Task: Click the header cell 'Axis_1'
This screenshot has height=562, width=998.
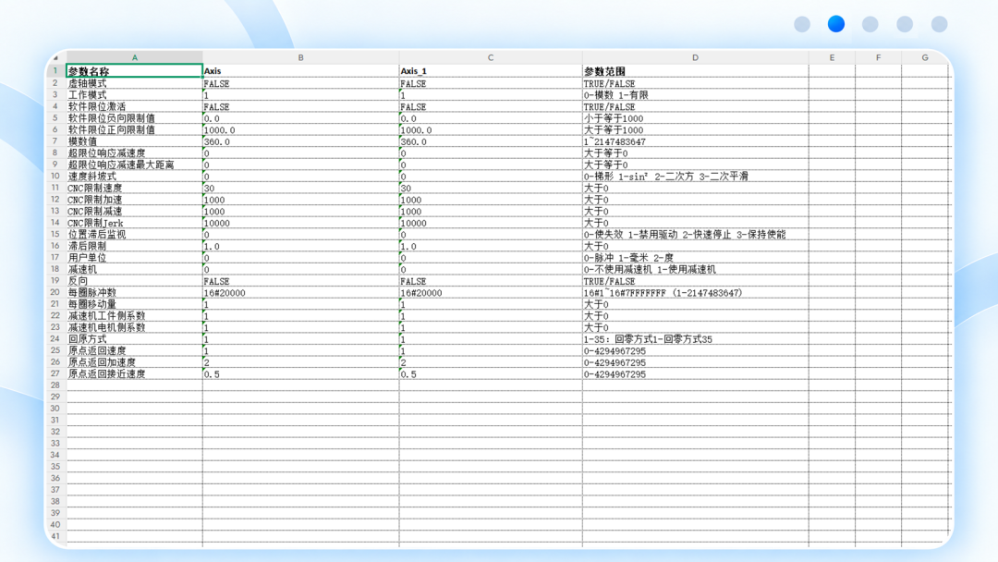Action: pyautogui.click(x=490, y=71)
